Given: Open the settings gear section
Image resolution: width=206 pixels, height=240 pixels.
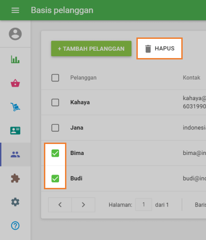Looking at the screenshot, I should [x=15, y=202].
